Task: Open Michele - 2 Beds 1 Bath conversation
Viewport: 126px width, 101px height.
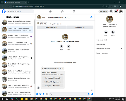Action: [17, 51]
